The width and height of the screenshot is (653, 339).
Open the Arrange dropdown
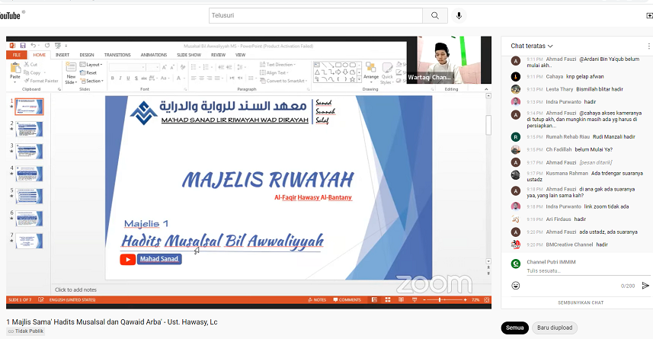coord(370,72)
